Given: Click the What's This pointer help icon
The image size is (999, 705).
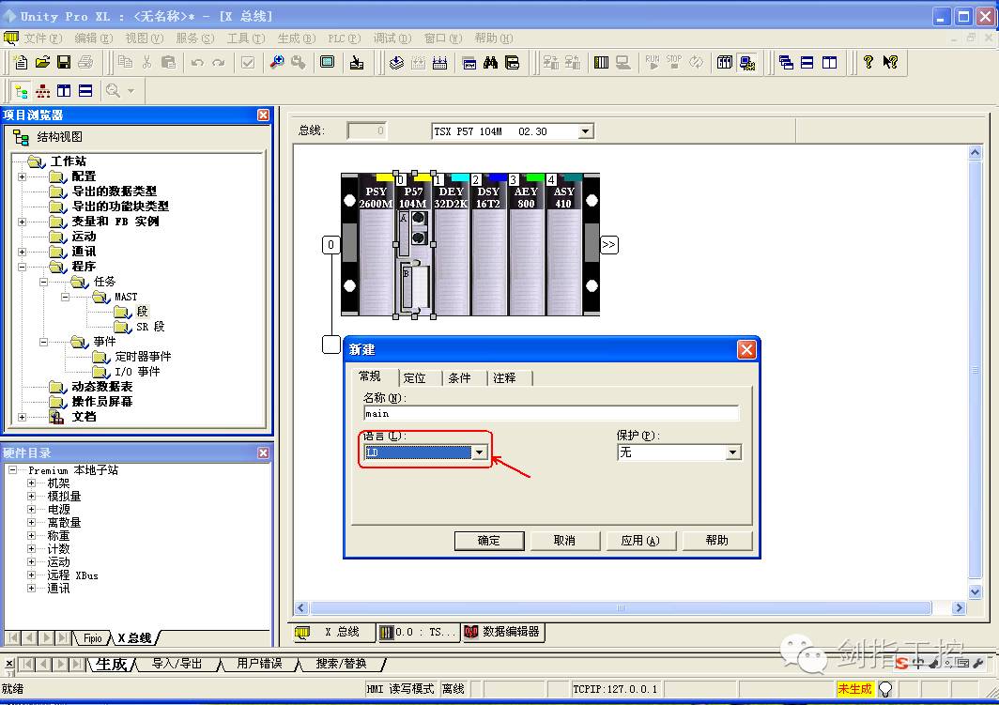Looking at the screenshot, I should coord(891,62).
